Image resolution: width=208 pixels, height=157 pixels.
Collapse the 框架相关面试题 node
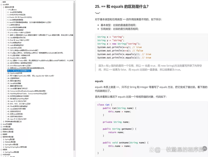(1, 137)
